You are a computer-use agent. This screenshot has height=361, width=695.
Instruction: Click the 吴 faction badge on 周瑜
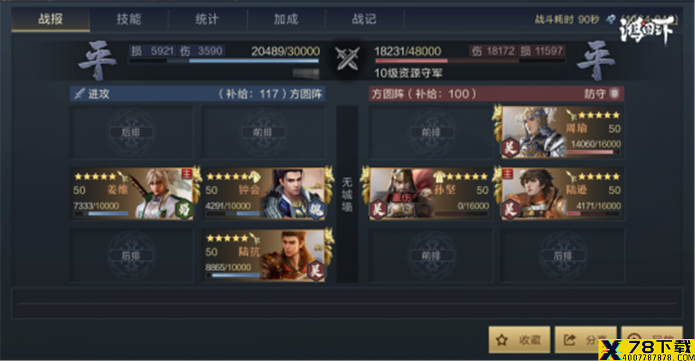point(510,148)
